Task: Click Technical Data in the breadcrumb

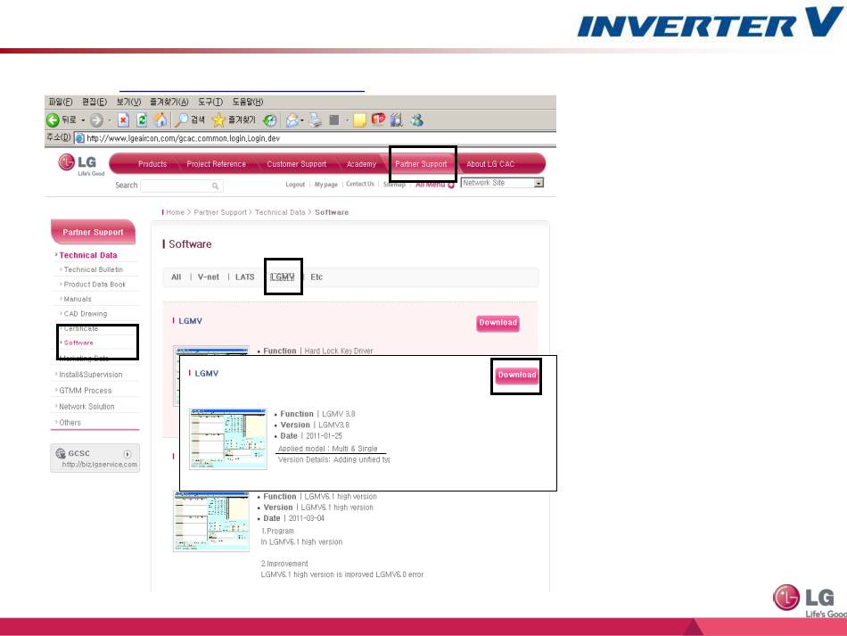Action: 280,212
